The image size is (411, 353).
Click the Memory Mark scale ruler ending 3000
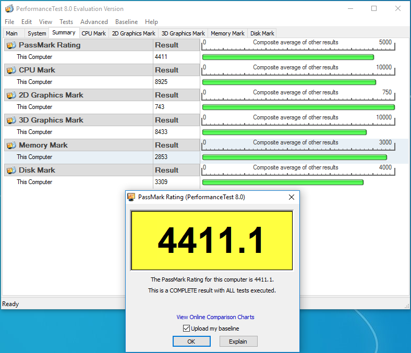[x=298, y=145]
